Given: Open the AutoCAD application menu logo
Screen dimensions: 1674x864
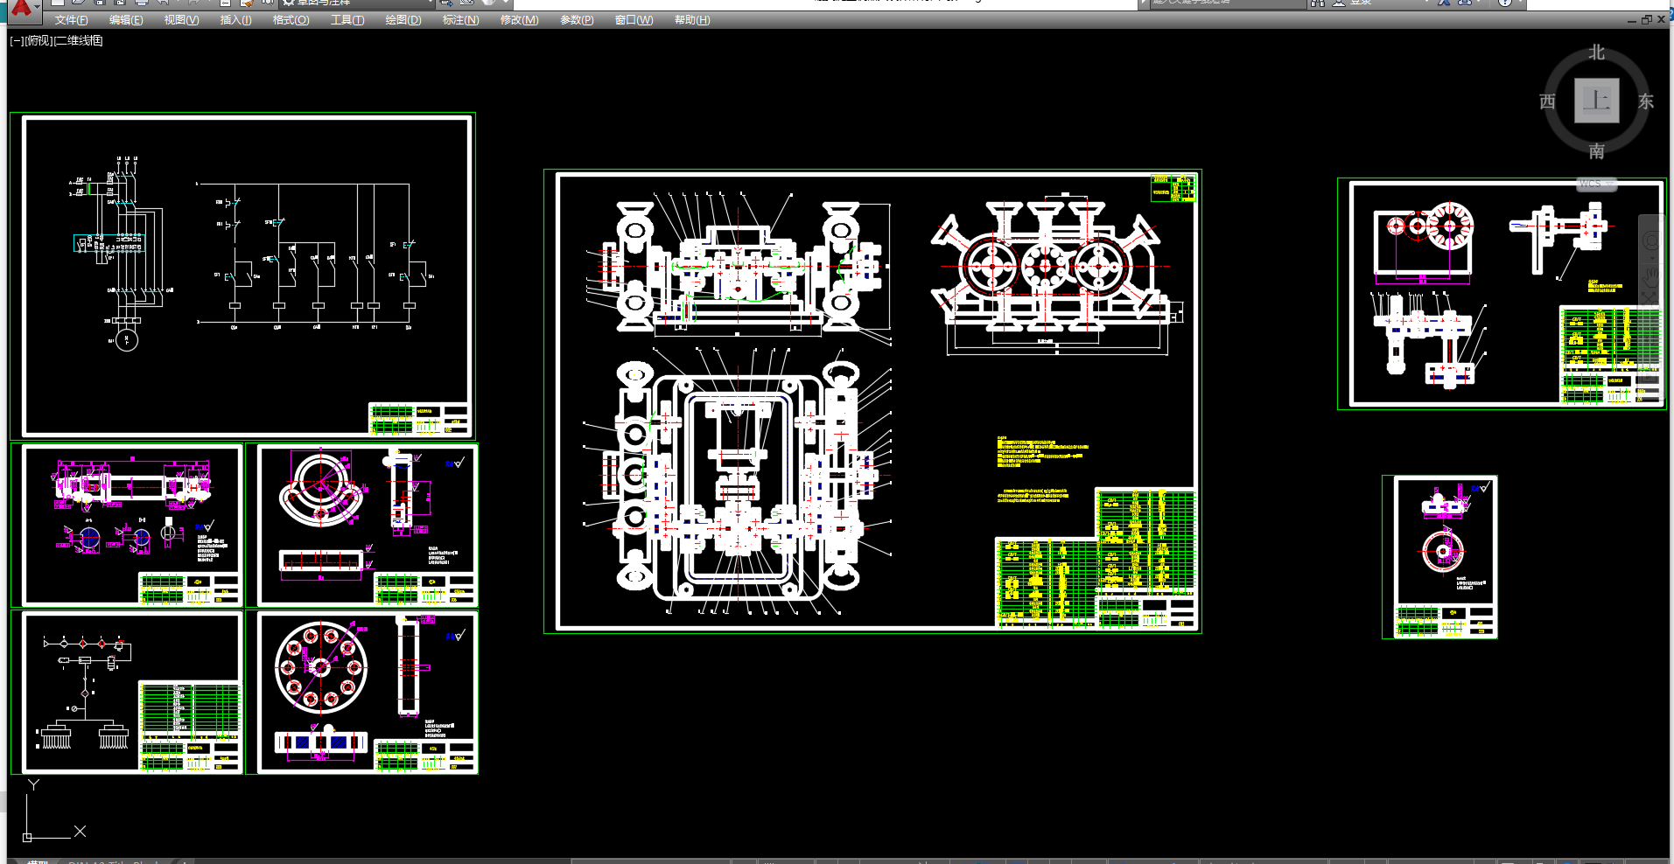Looking at the screenshot, I should (21, 8).
